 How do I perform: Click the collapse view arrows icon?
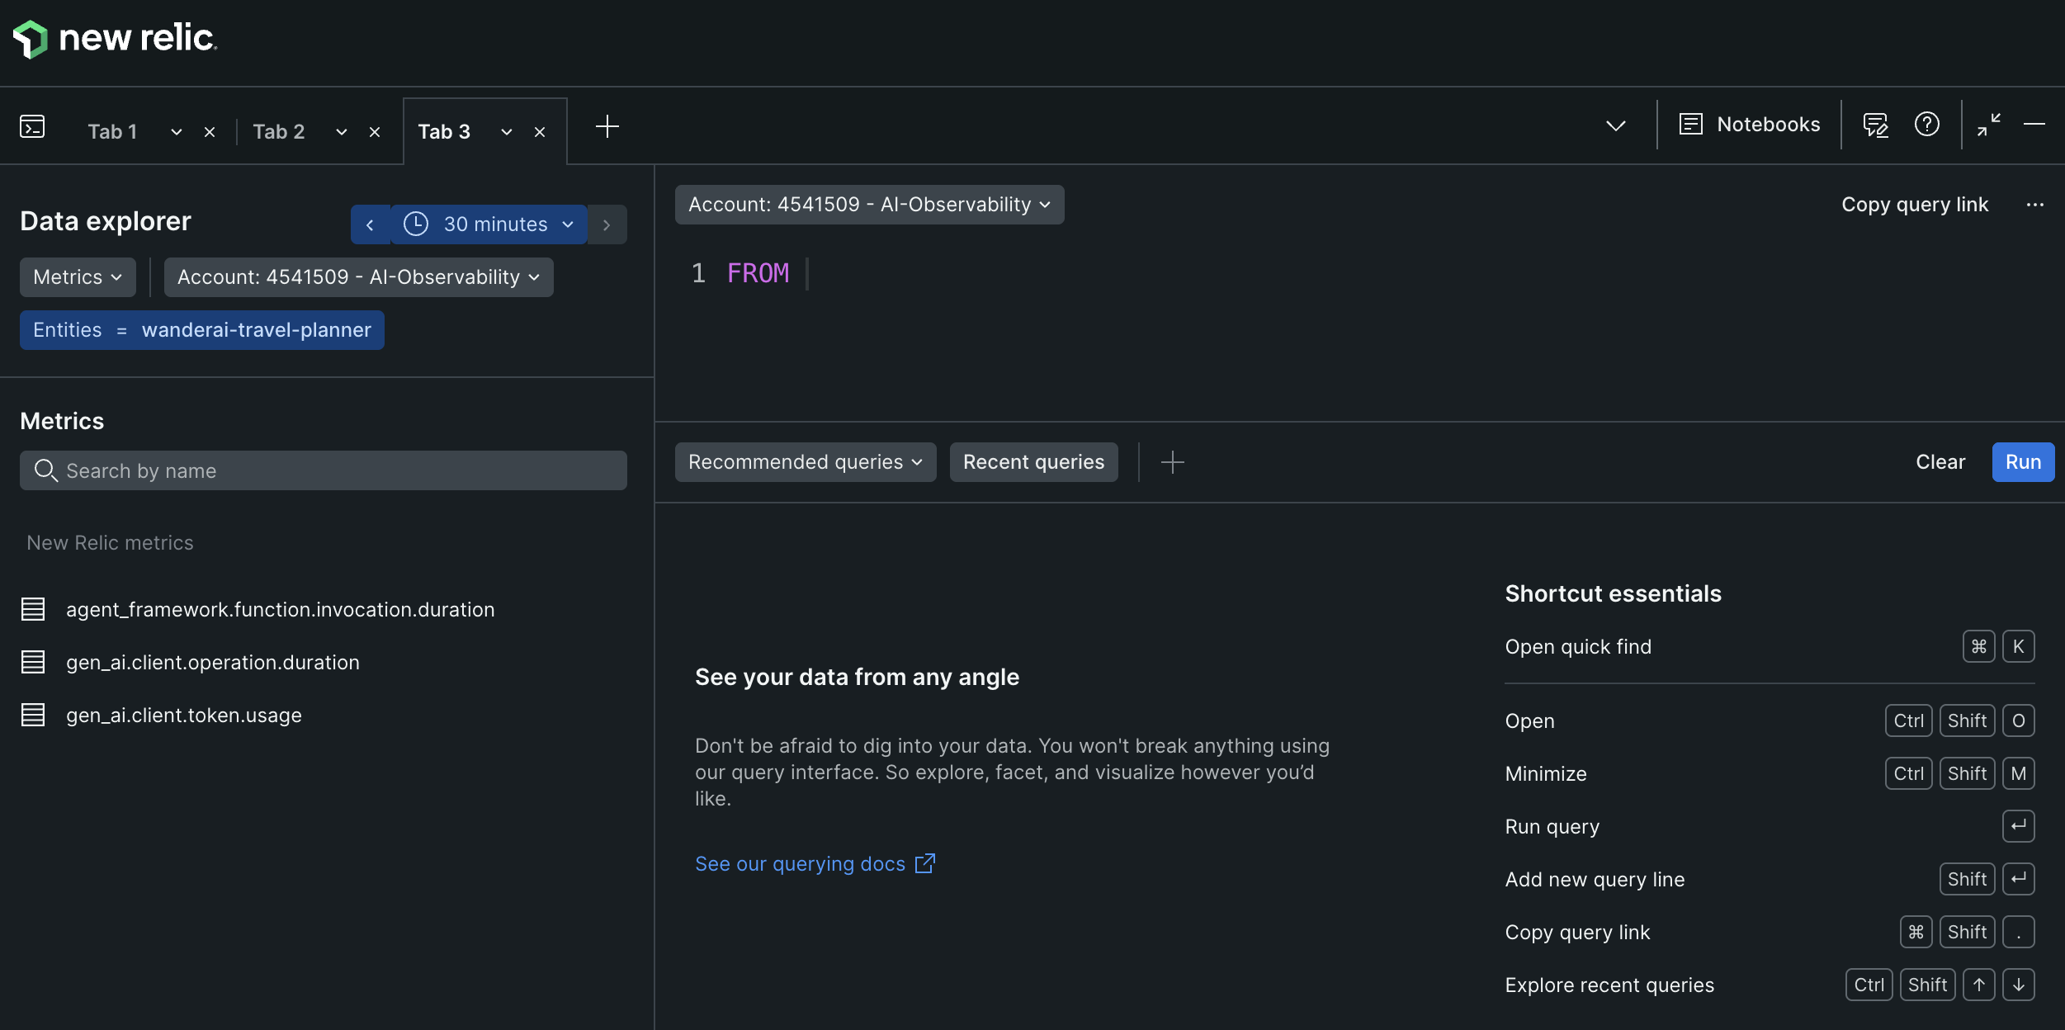[x=1989, y=125]
